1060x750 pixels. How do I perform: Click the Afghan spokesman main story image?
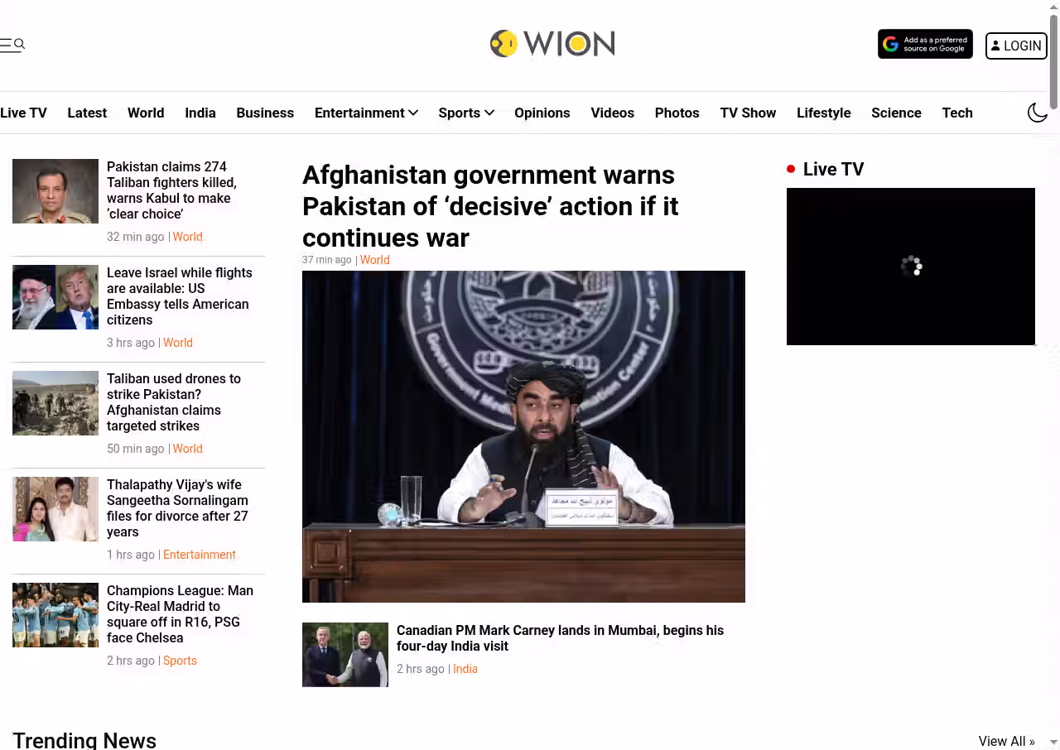tap(523, 436)
